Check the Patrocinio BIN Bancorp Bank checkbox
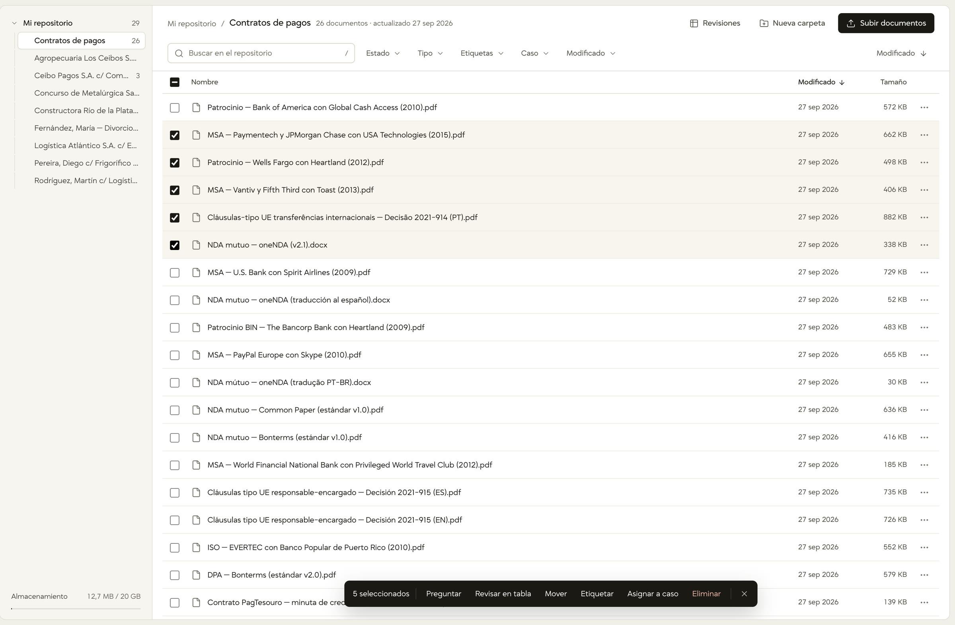The height and width of the screenshot is (625, 955). tap(175, 328)
